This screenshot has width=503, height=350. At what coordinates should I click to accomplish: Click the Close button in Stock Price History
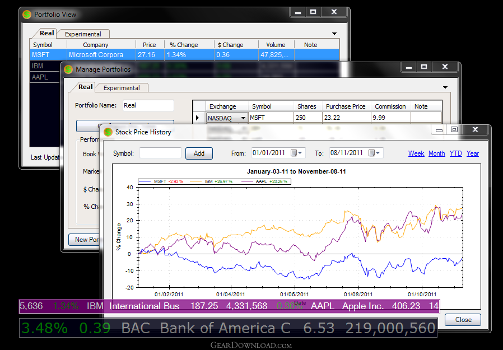(x=463, y=320)
